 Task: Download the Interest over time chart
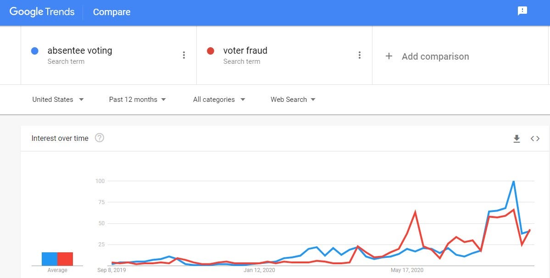coord(517,139)
